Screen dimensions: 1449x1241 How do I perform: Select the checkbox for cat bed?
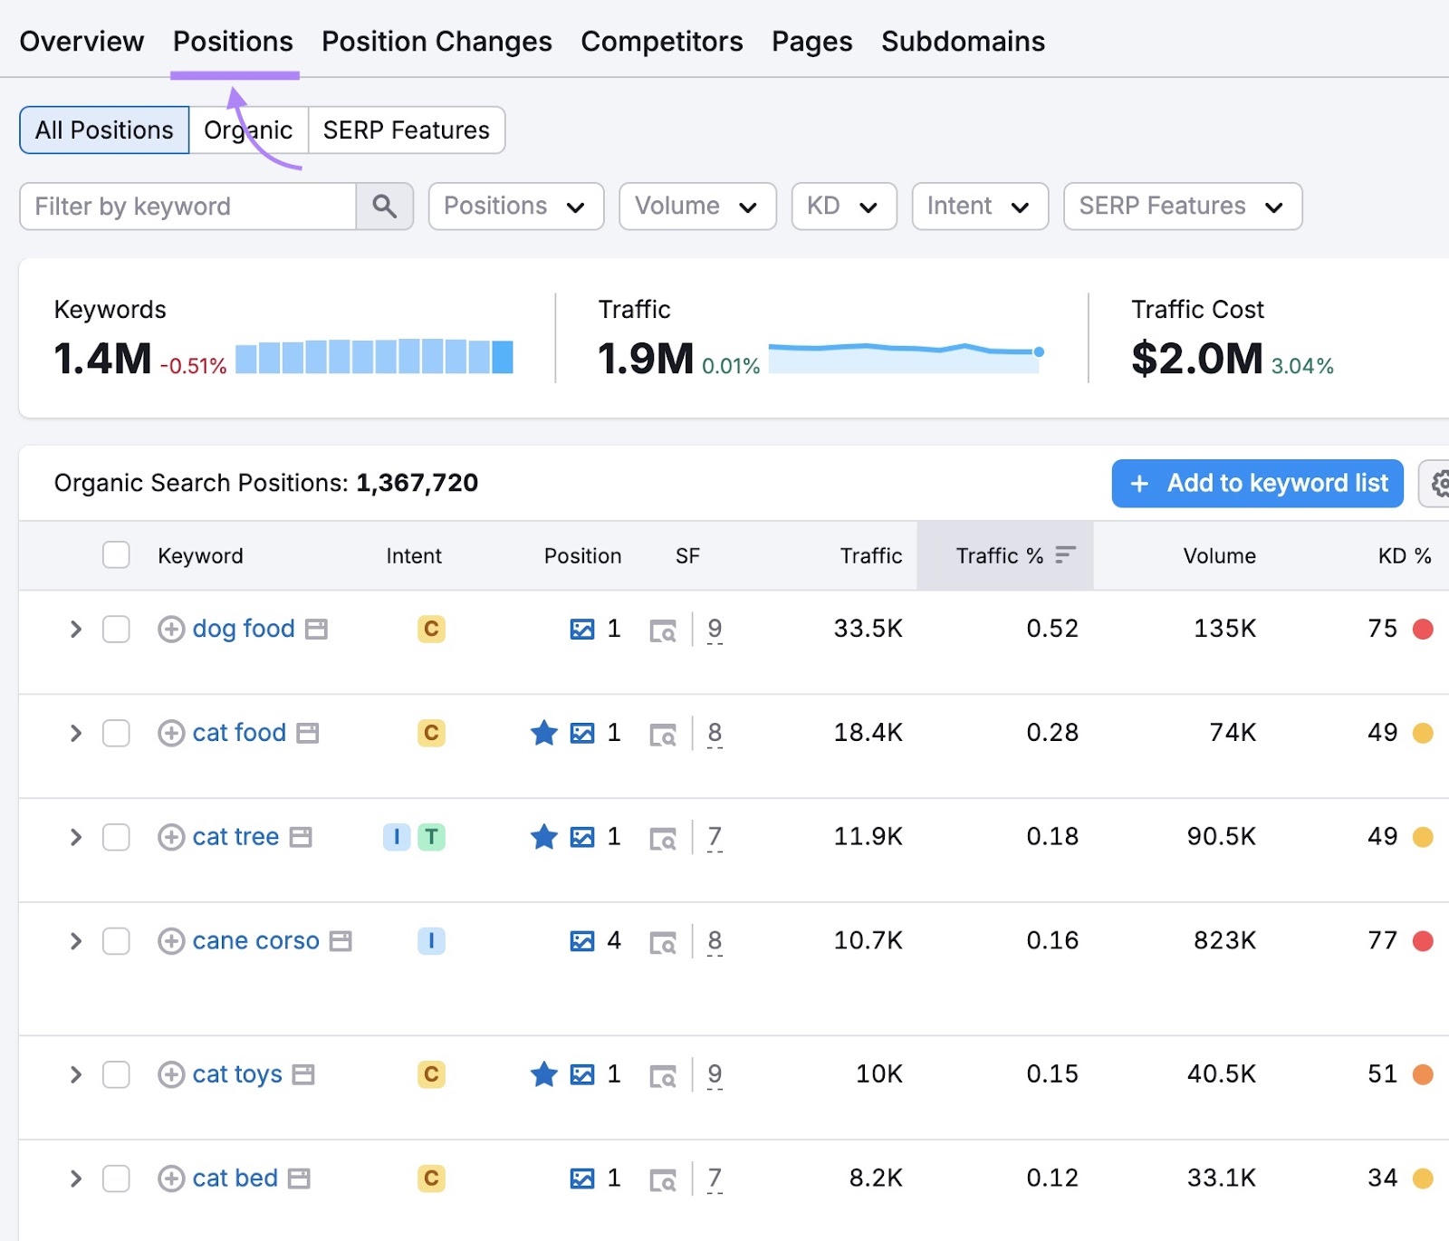click(x=116, y=1178)
